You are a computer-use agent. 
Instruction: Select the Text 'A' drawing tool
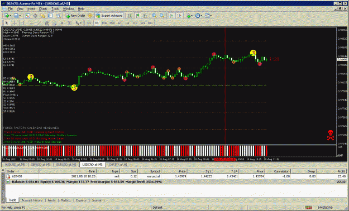(62, 23)
